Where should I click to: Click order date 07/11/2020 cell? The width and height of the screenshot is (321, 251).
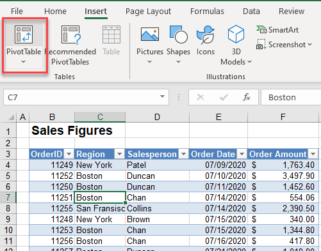point(218,186)
